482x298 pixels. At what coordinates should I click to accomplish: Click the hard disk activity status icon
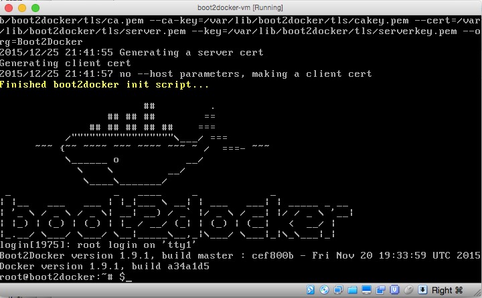(311, 290)
